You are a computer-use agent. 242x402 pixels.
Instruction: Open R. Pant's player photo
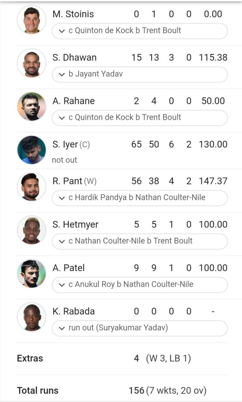tap(31, 186)
